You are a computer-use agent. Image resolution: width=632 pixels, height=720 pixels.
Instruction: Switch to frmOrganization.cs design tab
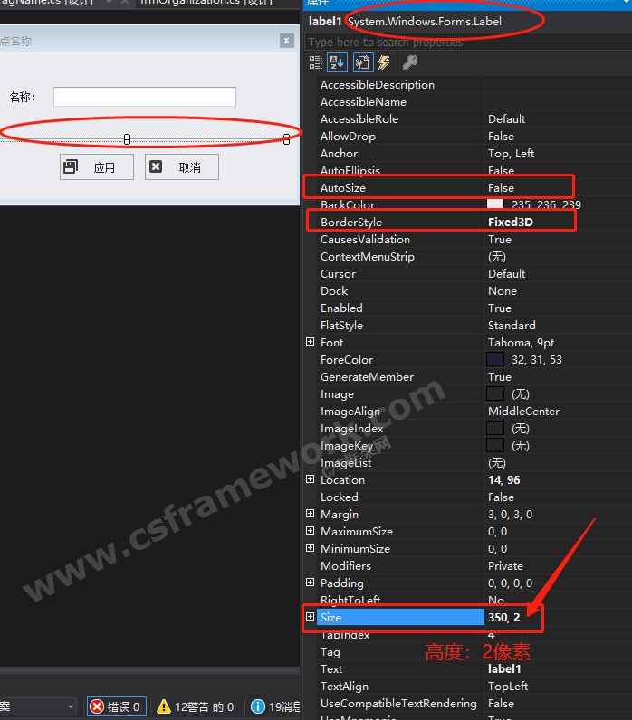click(x=206, y=3)
